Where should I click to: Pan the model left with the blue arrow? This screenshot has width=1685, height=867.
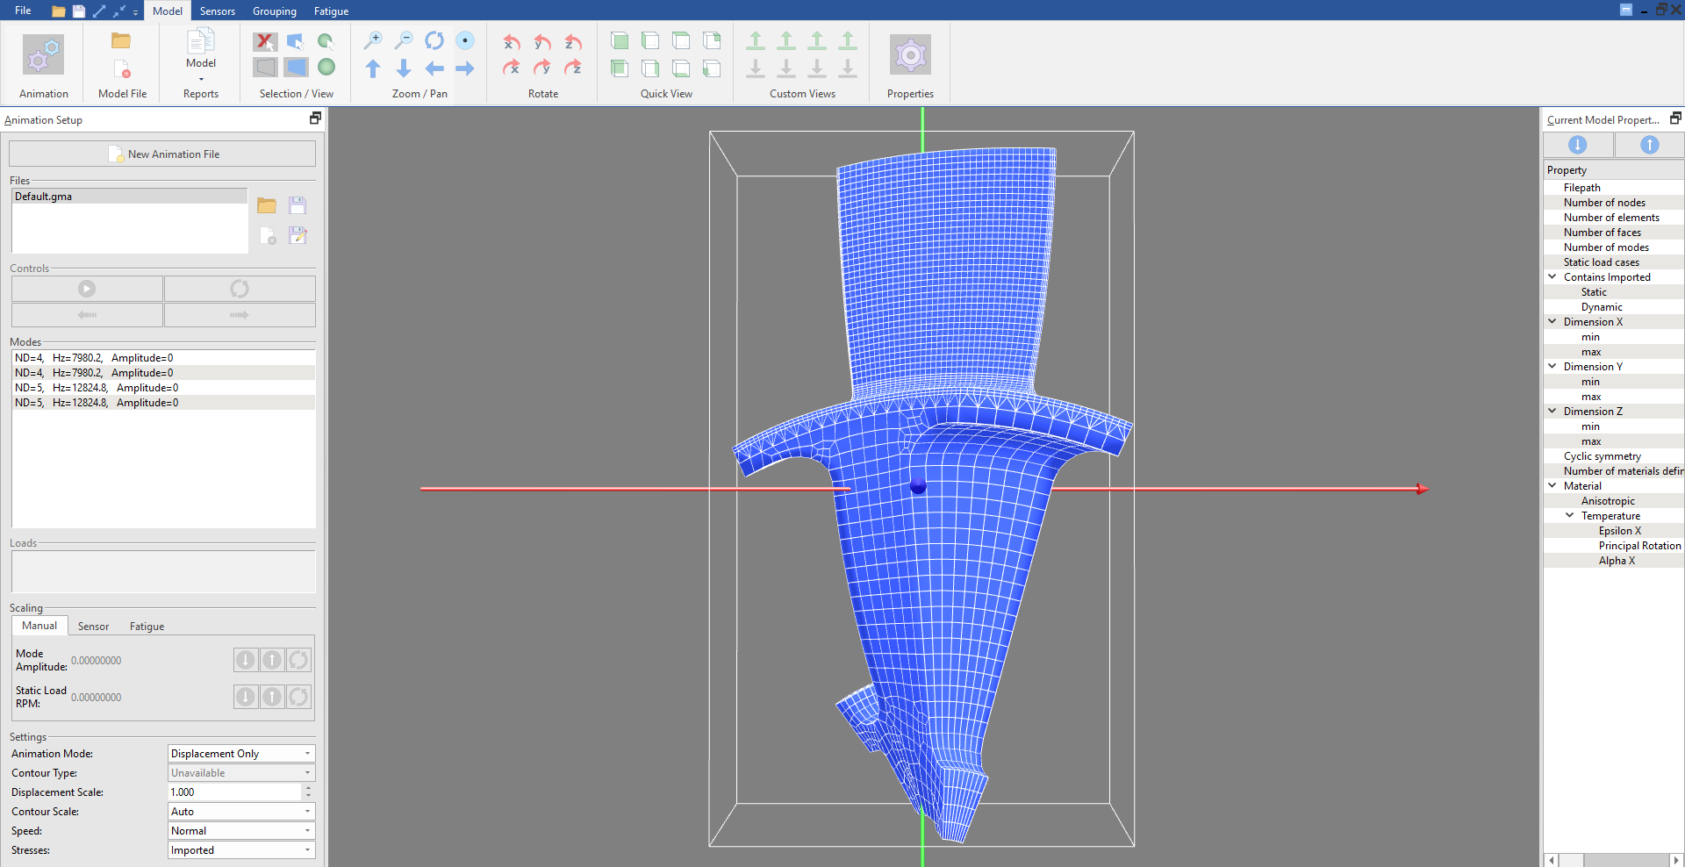coord(434,68)
